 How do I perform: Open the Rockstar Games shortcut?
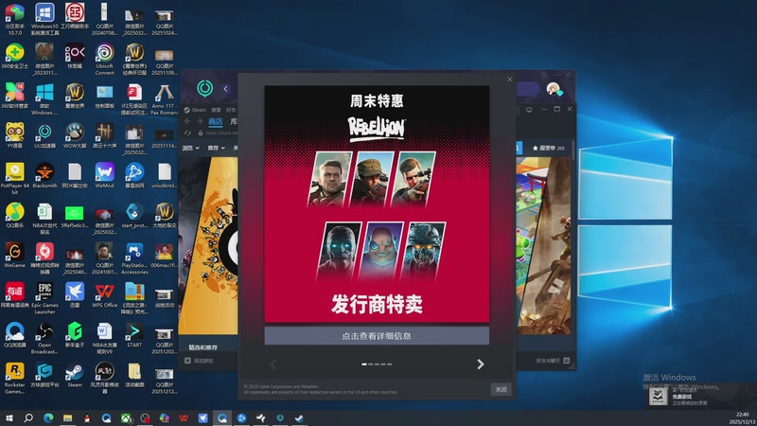pyautogui.click(x=14, y=378)
